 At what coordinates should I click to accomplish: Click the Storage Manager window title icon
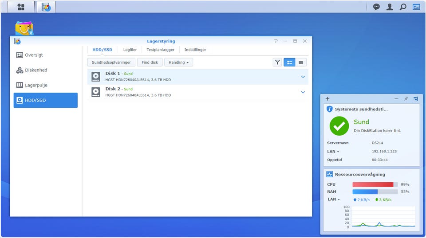[17, 41]
